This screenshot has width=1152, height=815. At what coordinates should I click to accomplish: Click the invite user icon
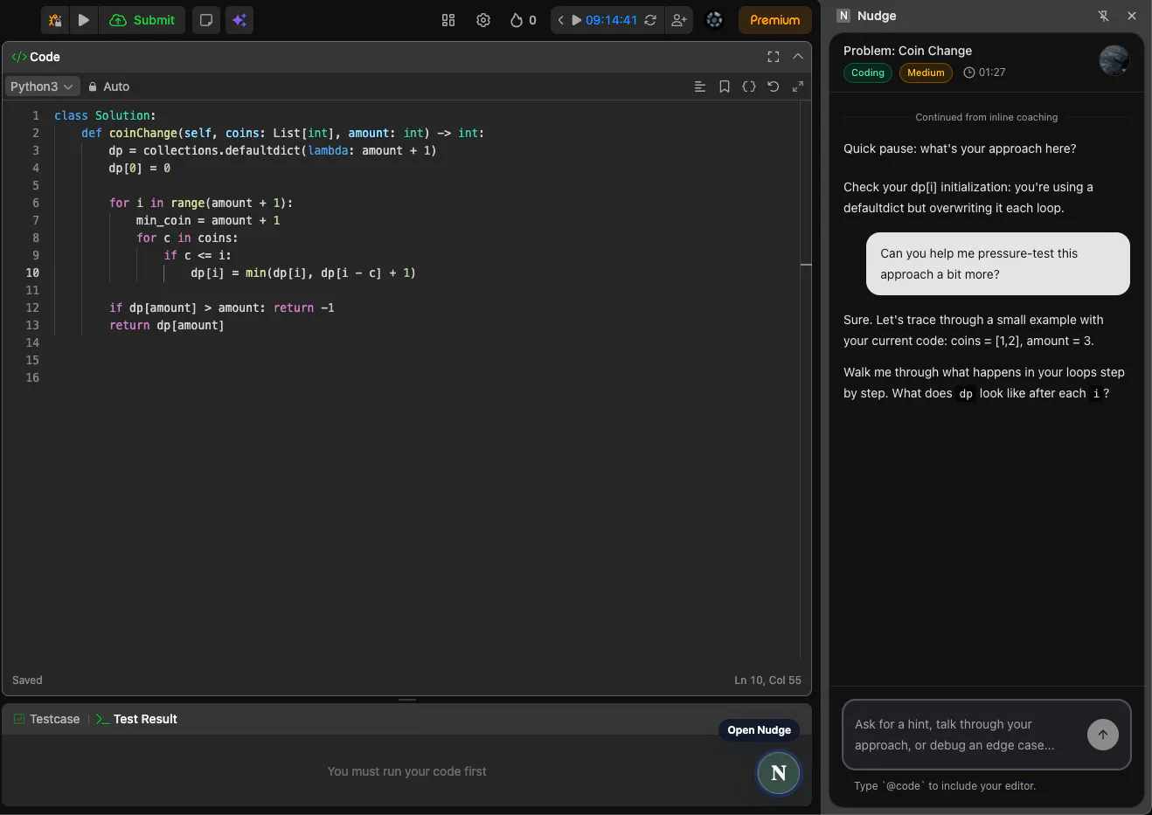679,20
